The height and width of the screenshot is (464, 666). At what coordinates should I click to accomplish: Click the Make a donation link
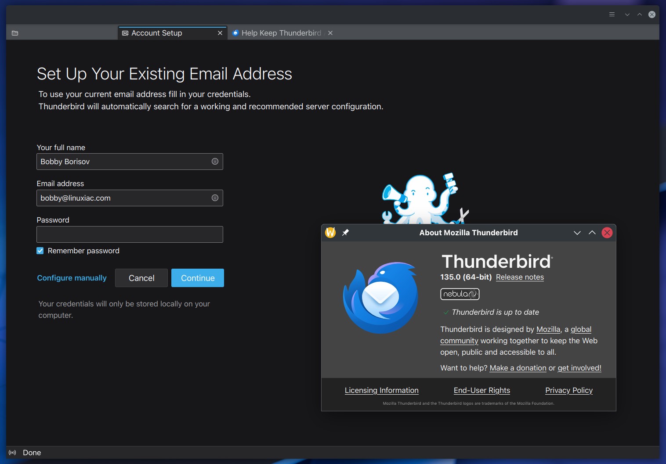pos(518,368)
